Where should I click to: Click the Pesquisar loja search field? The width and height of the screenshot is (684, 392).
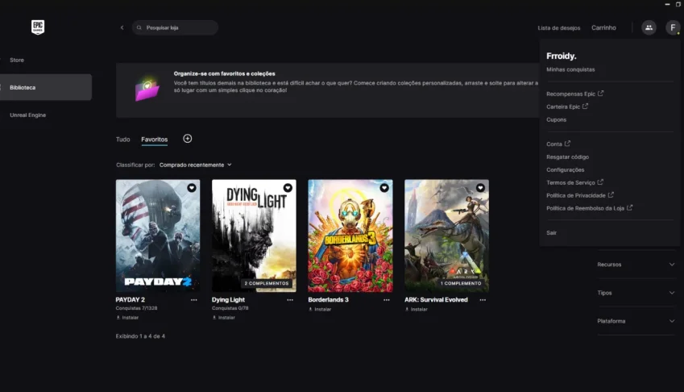click(175, 27)
